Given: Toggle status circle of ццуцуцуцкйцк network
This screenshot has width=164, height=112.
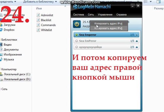Looking at the screenshot, I should pos(77,47).
